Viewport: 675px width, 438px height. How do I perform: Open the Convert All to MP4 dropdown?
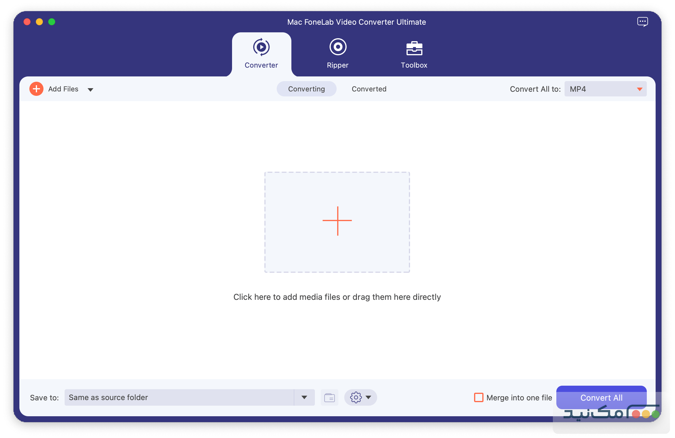click(605, 89)
